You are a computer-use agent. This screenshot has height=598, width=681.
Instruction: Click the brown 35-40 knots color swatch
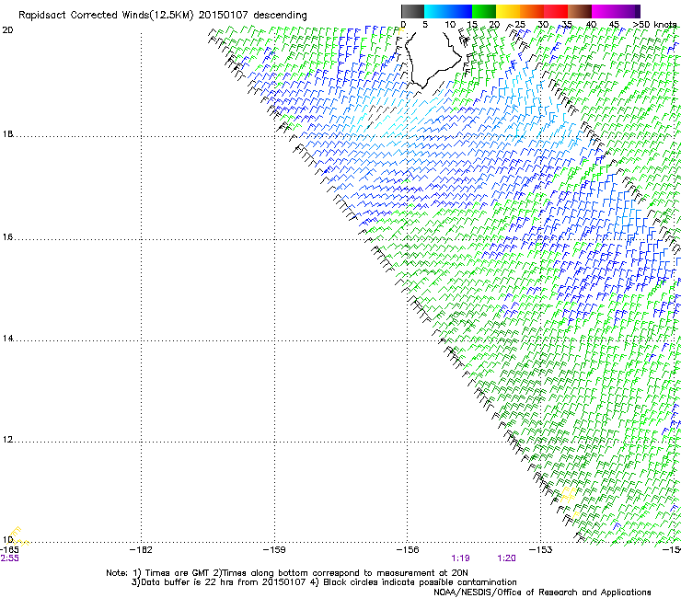point(580,11)
